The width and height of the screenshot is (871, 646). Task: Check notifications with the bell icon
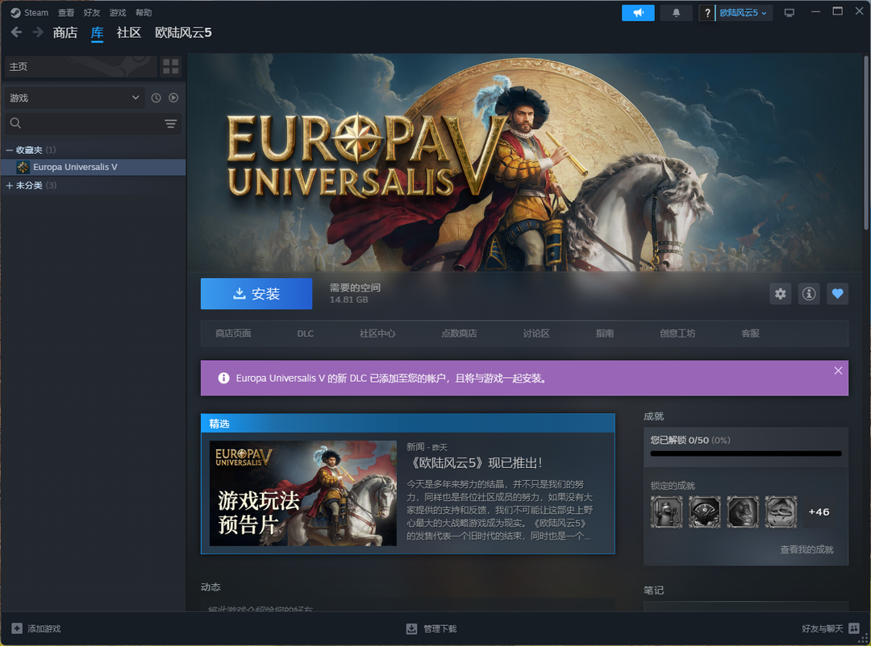click(x=676, y=12)
